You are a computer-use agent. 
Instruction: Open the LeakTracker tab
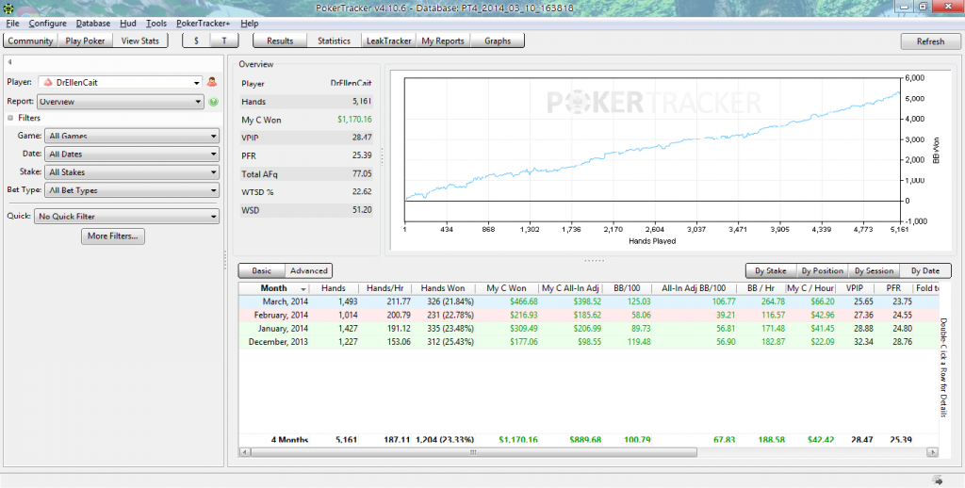pos(388,41)
